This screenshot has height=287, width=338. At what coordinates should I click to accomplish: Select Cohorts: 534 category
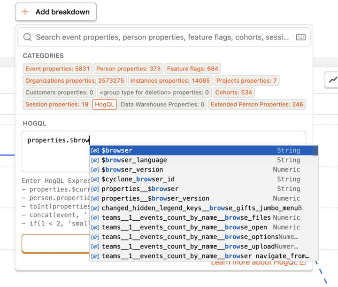[234, 93]
